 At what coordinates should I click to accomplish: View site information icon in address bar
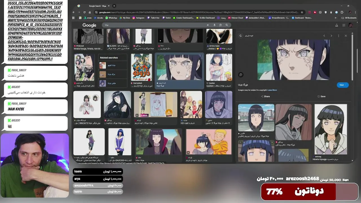click(96, 12)
